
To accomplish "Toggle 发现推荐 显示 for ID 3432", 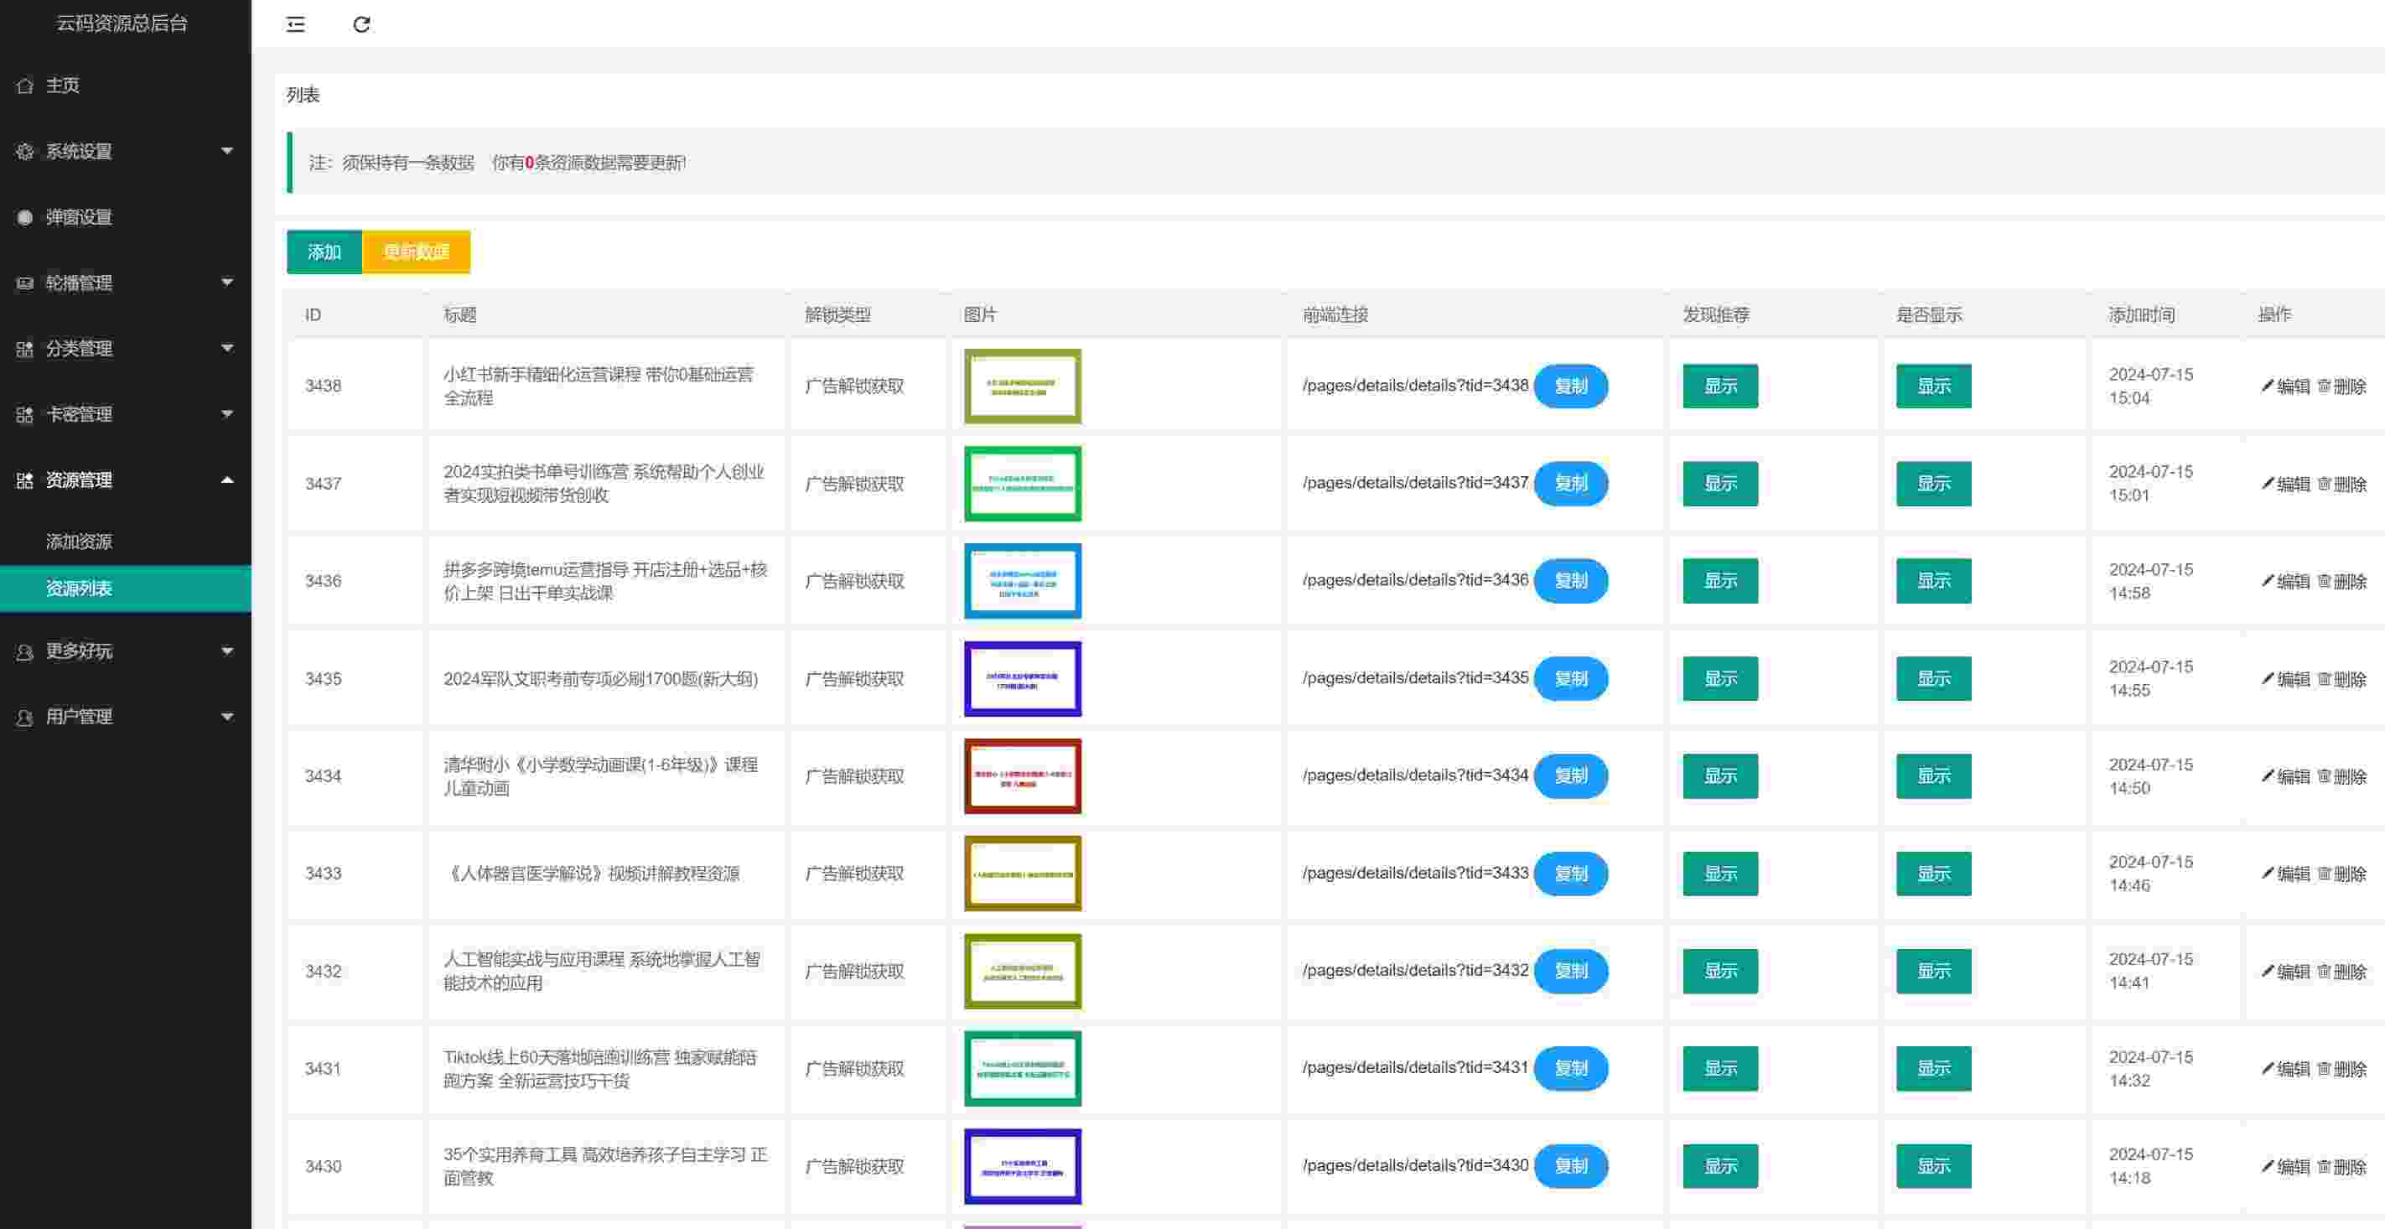I will (x=1719, y=971).
